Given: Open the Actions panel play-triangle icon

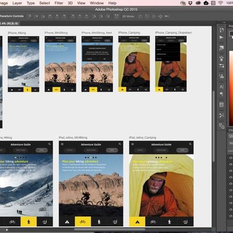Looking at the screenshot, I should (221, 37).
